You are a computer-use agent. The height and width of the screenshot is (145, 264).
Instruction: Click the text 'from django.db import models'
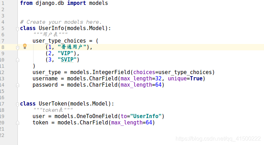click(x=64, y=3)
